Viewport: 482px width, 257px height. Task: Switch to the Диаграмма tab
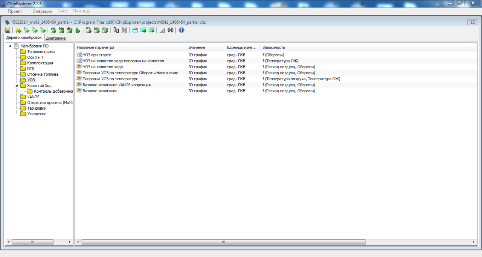(56, 38)
